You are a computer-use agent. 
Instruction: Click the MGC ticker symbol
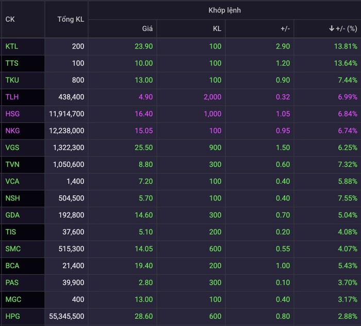(x=13, y=300)
